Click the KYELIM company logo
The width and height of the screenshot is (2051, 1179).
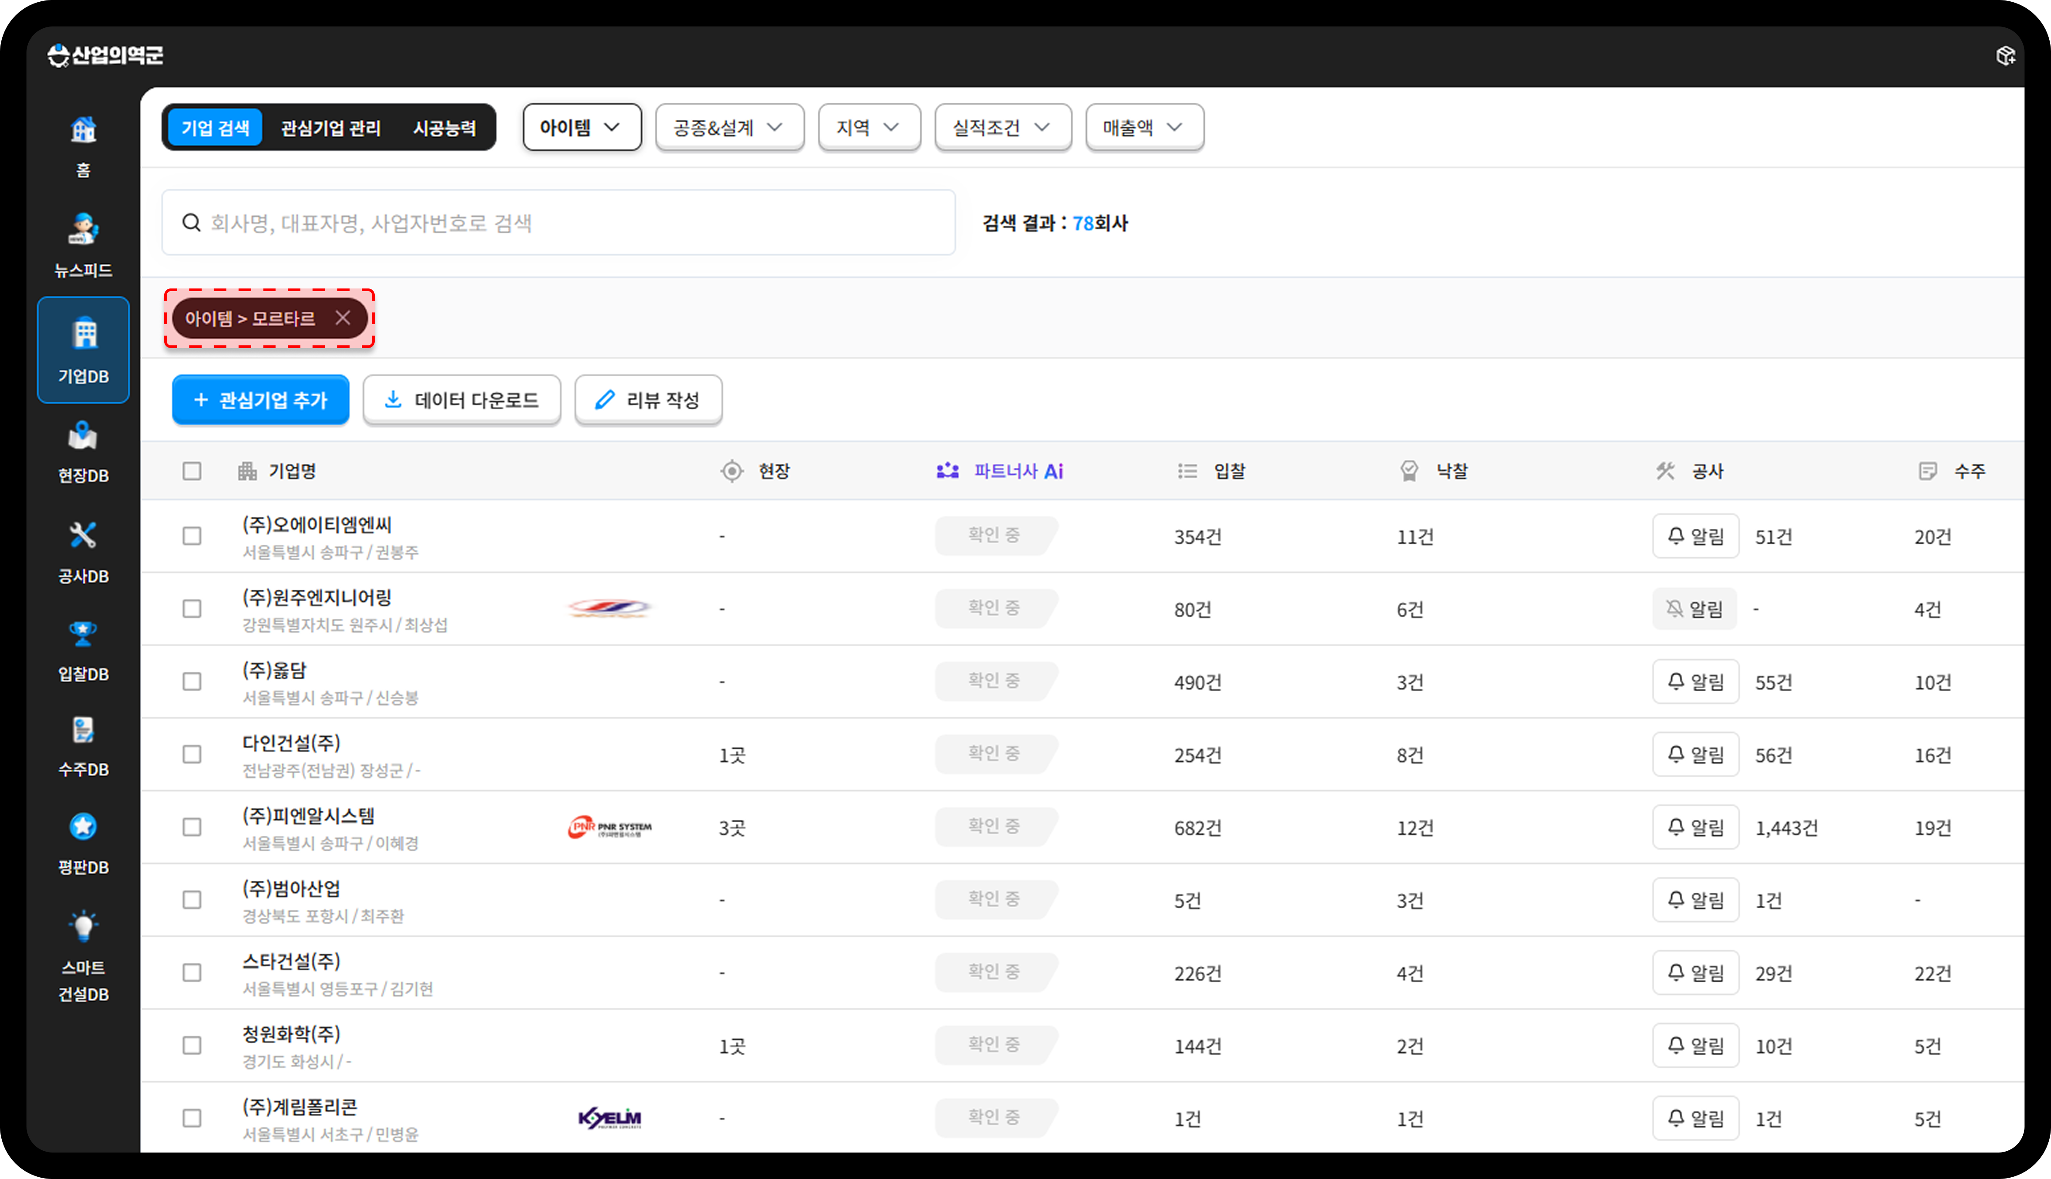pyautogui.click(x=609, y=1118)
